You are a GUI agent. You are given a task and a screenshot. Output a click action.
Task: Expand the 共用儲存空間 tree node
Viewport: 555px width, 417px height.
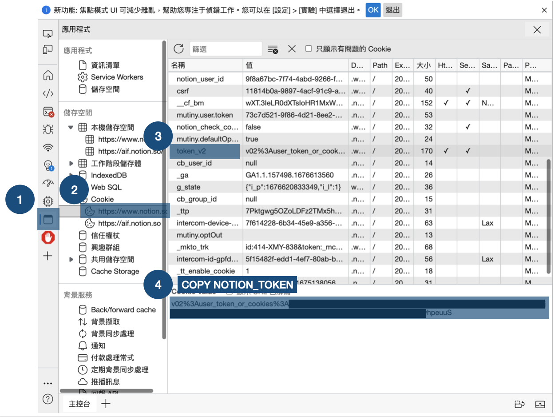[x=71, y=259]
